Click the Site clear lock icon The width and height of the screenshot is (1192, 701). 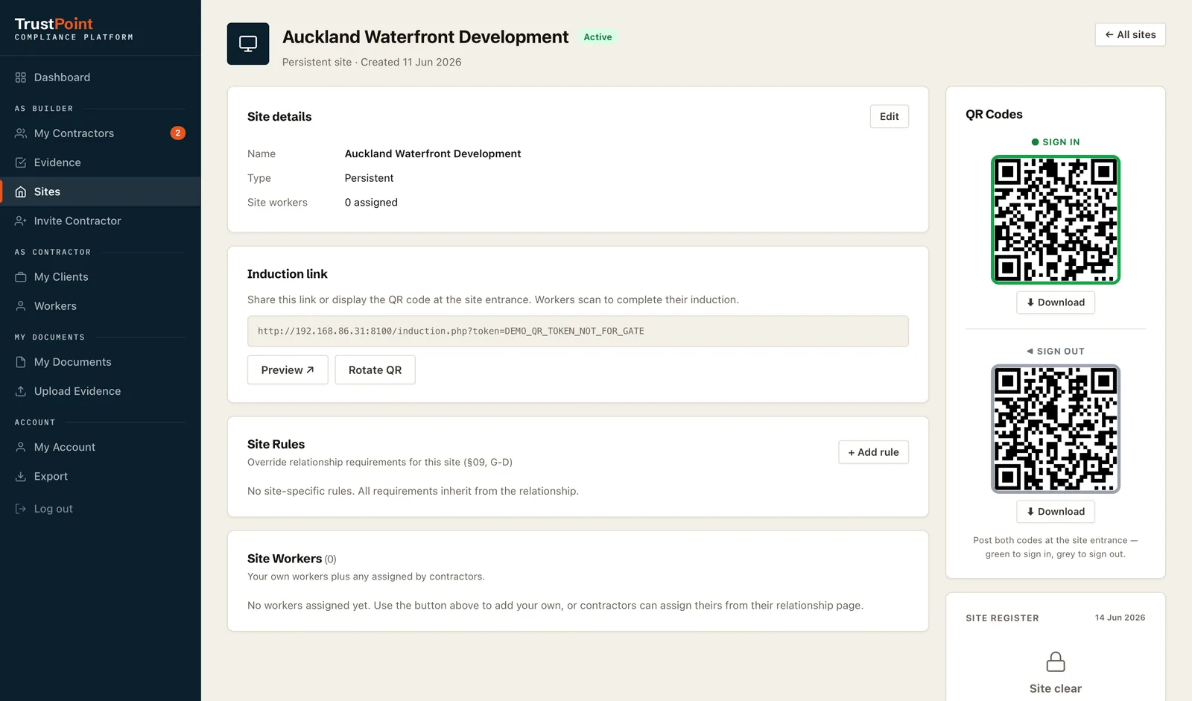click(x=1056, y=662)
